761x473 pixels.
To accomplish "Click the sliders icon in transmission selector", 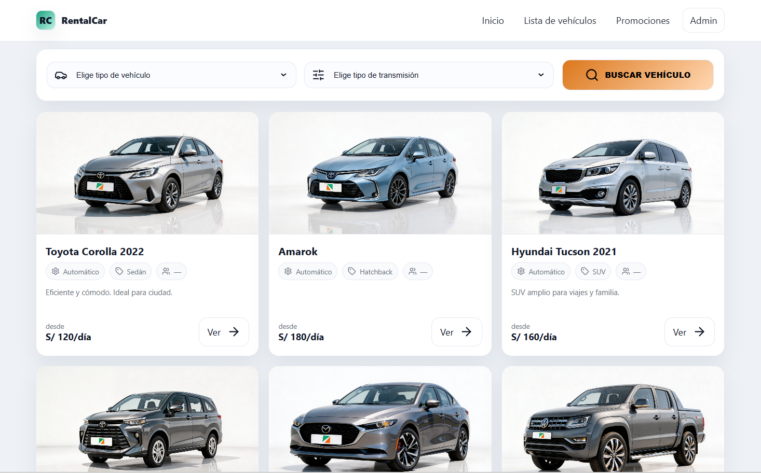I will pos(318,75).
